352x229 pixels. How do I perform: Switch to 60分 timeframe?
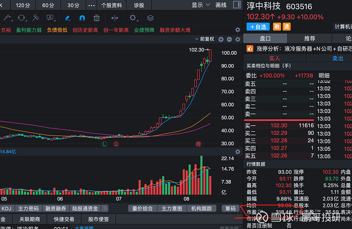(48, 5)
